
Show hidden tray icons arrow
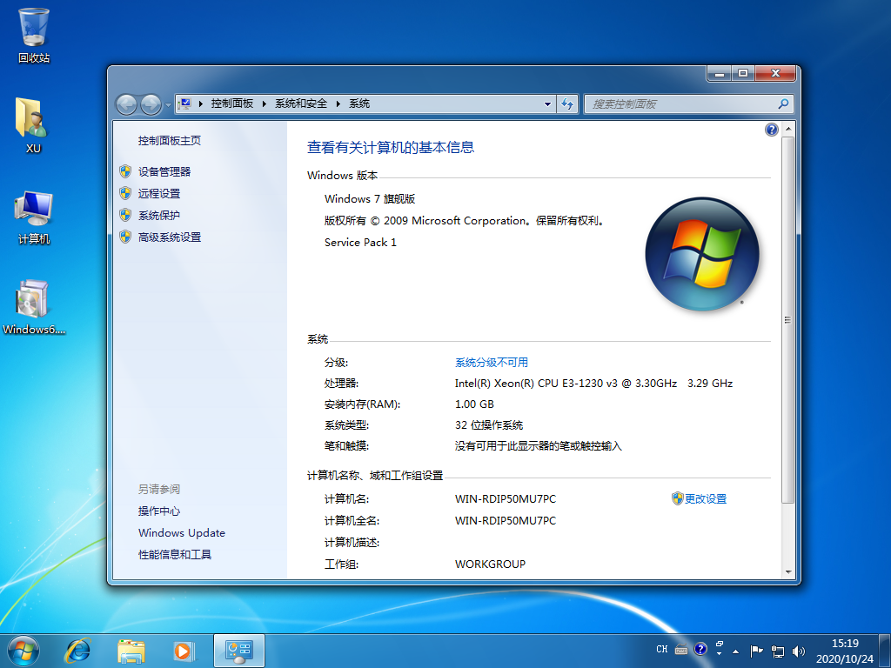(736, 651)
